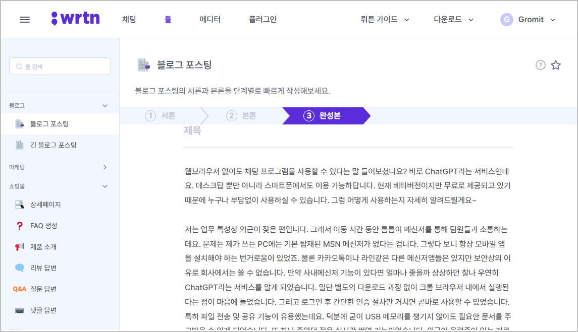Screen dimensions: 578x332
Task: Switch to the 채팅 tab
Action: [x=129, y=19]
